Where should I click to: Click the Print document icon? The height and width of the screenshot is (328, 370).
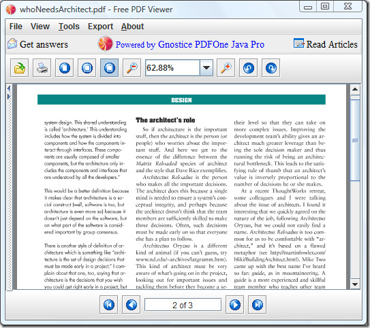coord(42,68)
